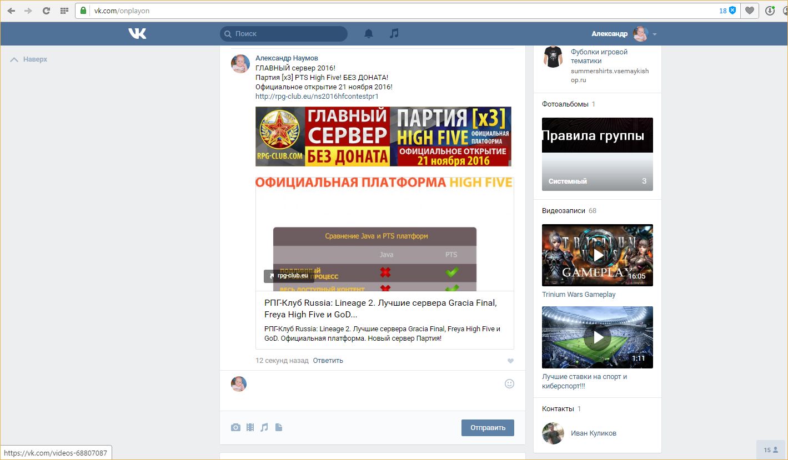Viewport: 788px width, 460px height.
Task: Click the Наверх back-to-top link
Action: tap(29, 59)
